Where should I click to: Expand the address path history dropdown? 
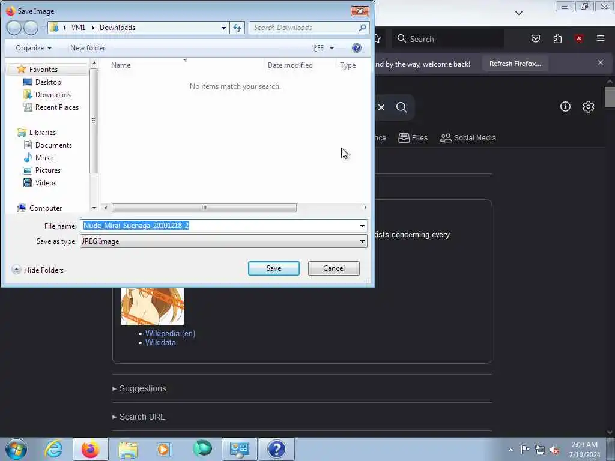pos(223,28)
